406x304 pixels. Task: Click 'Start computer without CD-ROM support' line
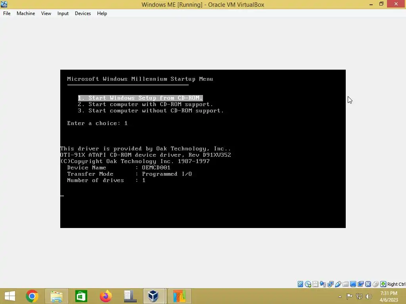pos(151,111)
